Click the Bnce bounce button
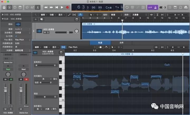 26,106
